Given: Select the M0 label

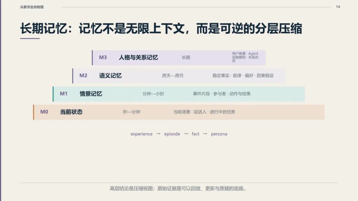Looking at the screenshot, I should tap(44, 112).
